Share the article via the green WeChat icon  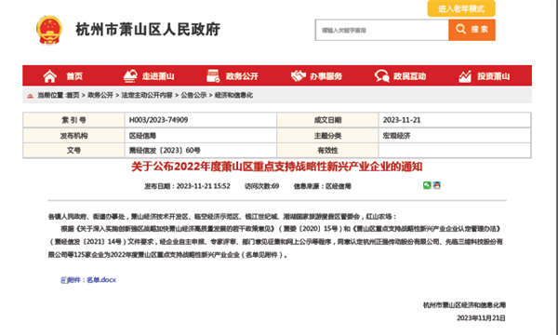coord(427,185)
